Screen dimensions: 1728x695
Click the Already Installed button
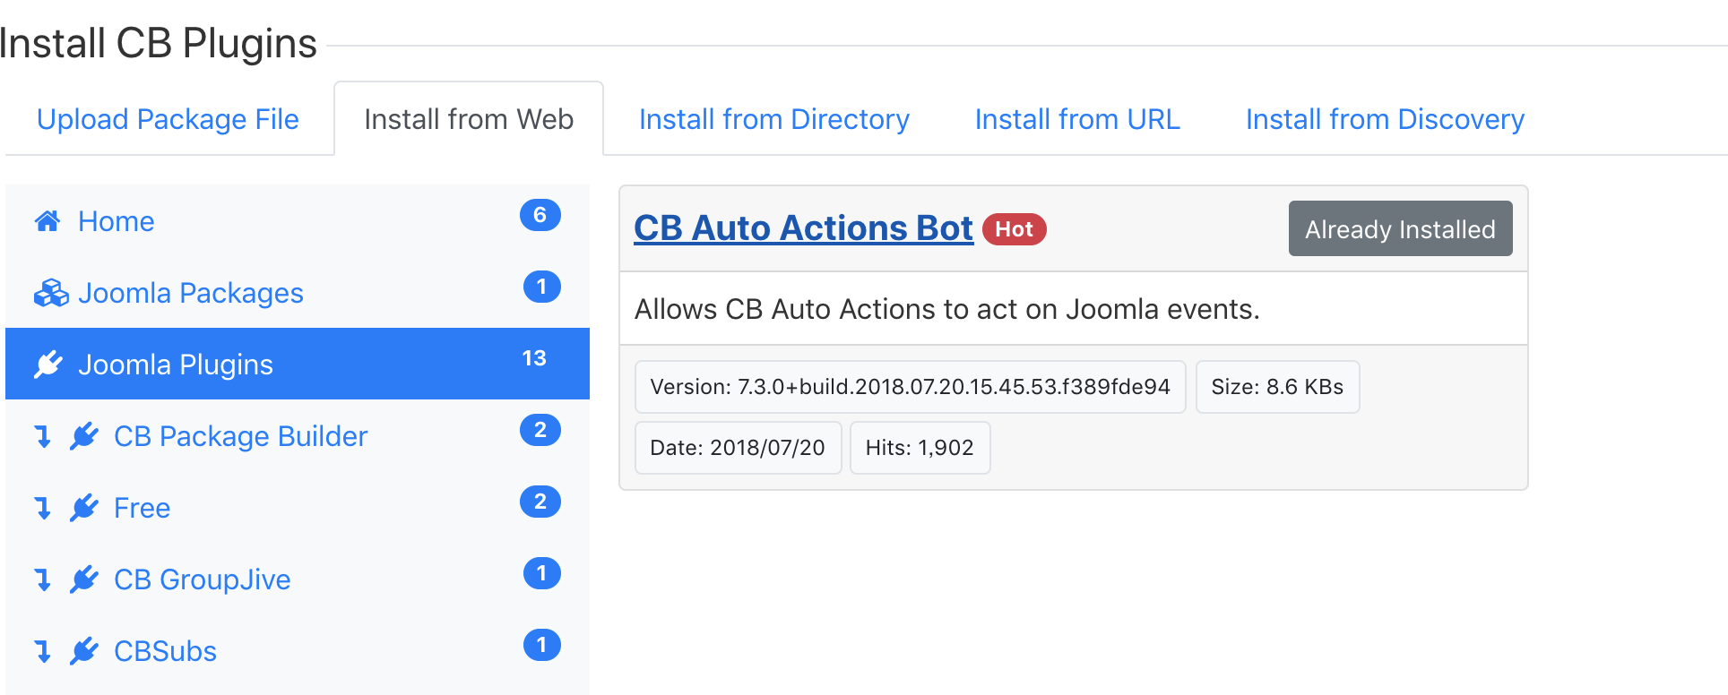(1400, 228)
